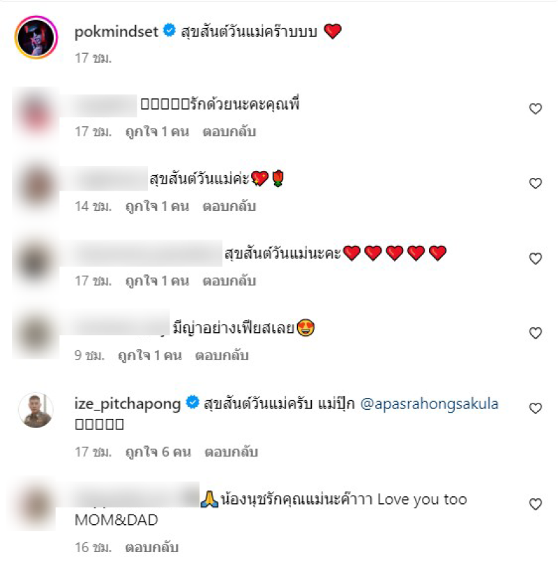Like the comment 'รักด้วยนะคะคุณพี่'
This screenshot has height=571, width=558.
[x=536, y=108]
